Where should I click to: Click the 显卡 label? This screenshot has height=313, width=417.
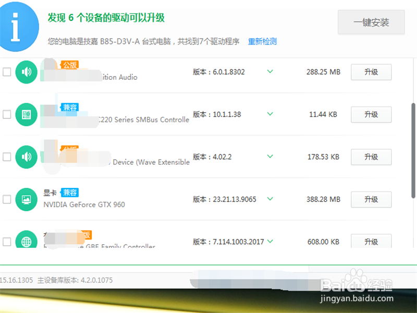pos(50,192)
